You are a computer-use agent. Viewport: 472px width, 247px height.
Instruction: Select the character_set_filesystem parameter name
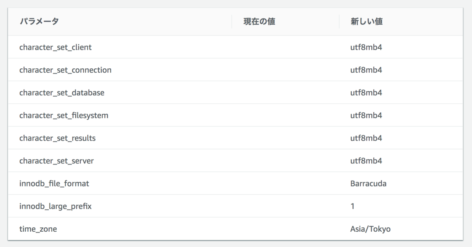[x=64, y=116]
